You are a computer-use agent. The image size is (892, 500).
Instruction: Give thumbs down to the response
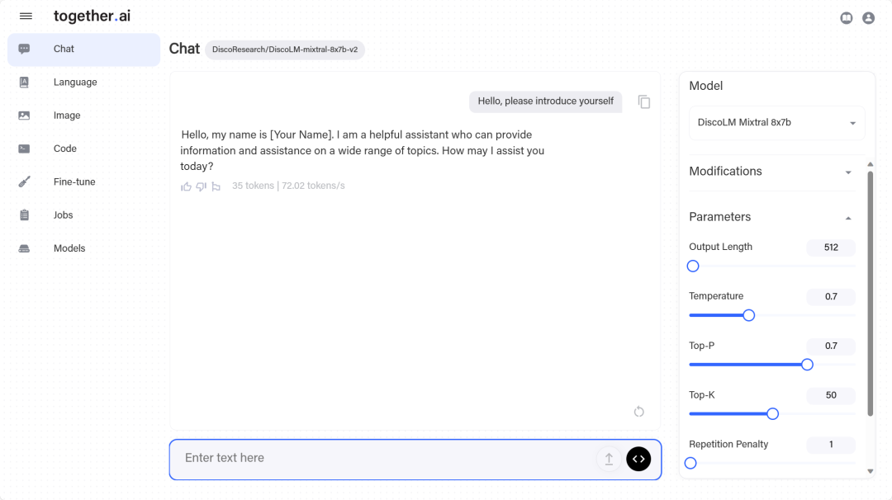[x=201, y=186]
